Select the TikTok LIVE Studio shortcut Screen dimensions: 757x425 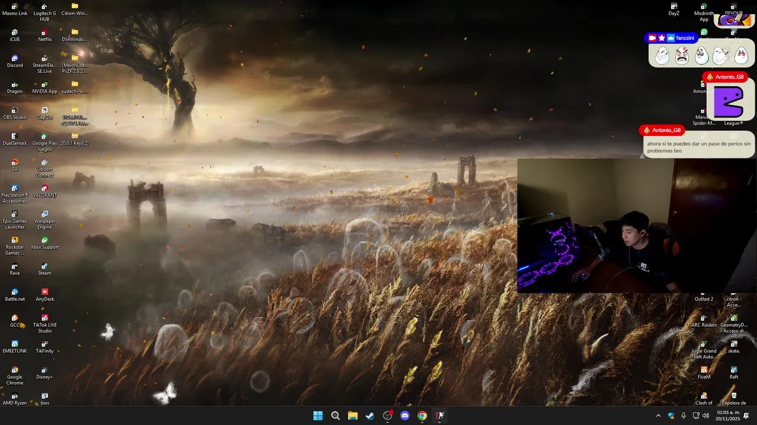click(44, 324)
